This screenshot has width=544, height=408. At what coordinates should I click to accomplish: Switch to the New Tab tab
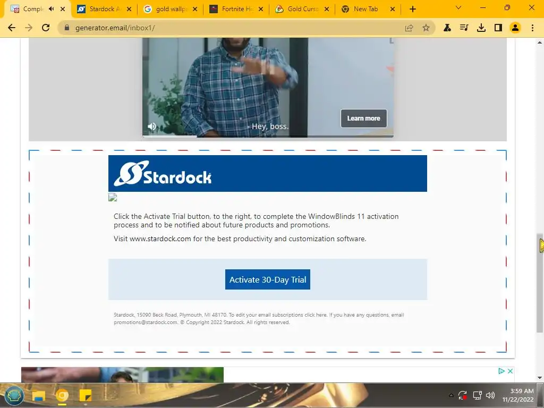pyautogui.click(x=365, y=9)
